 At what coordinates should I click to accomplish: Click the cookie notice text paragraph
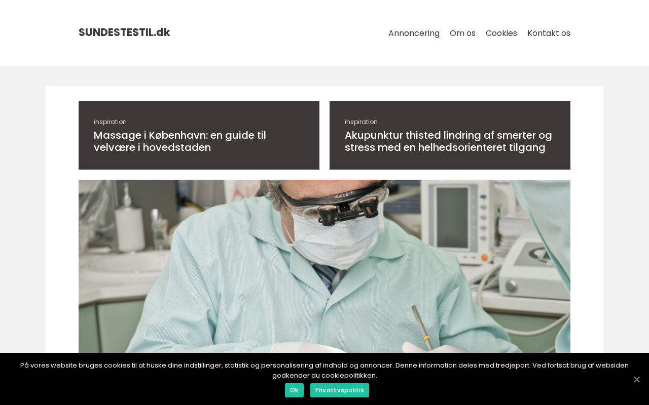click(x=324, y=370)
